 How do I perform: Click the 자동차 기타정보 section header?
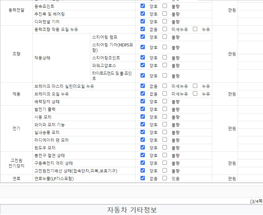pos(131,210)
